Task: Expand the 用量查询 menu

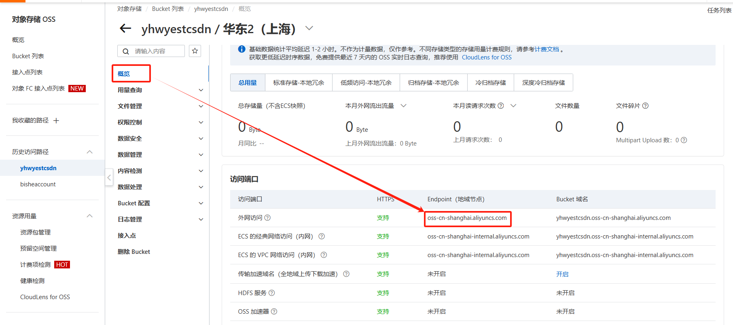Action: click(201, 90)
